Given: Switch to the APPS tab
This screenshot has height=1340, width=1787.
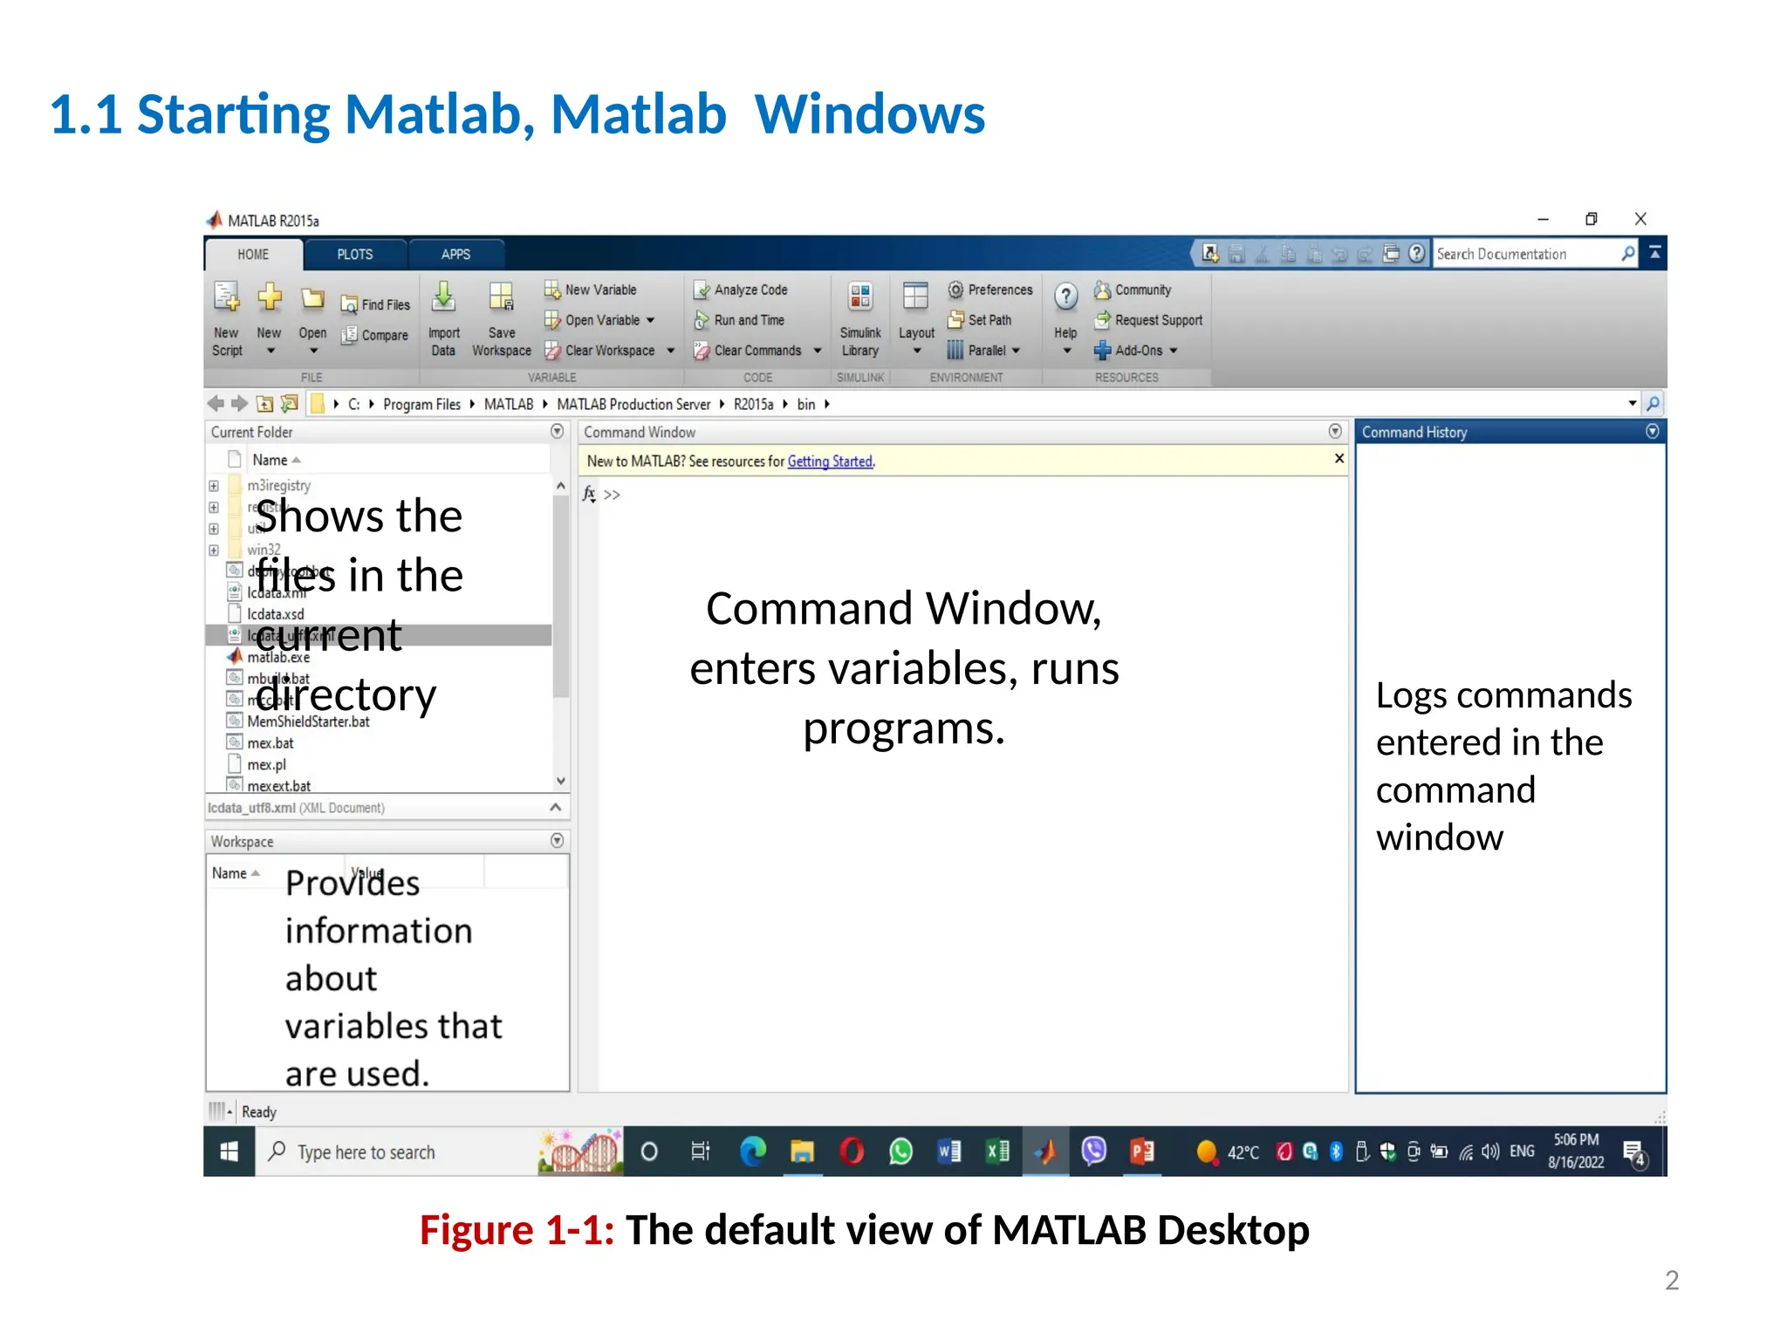Looking at the screenshot, I should (455, 255).
